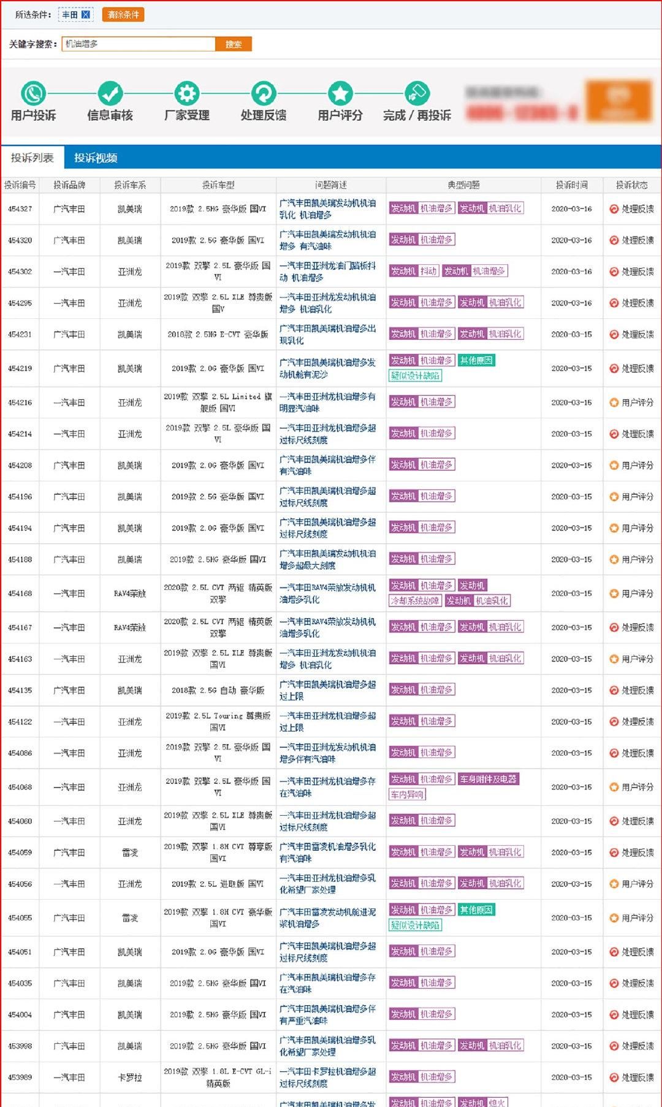Open complaint 广汽丰田凯美瑞发动机机油增多 有汽油味

(x=328, y=240)
